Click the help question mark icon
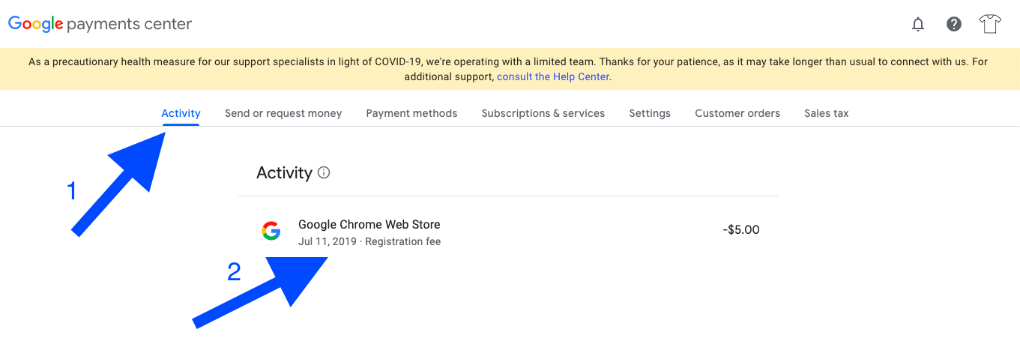The image size is (1020, 347). pyautogui.click(x=954, y=25)
